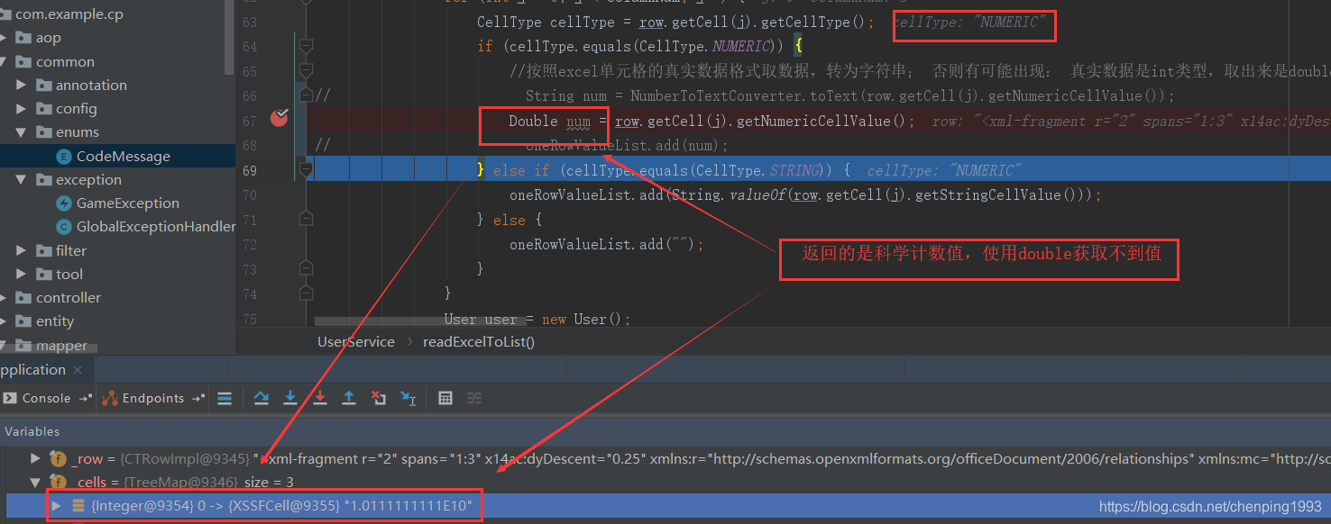
Task: Expand the config package
Action: tap(22, 109)
